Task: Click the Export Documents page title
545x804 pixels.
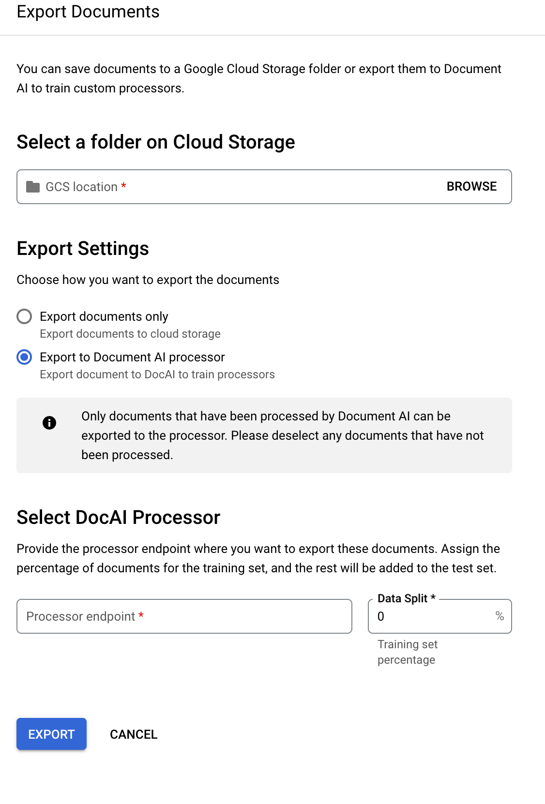Action: point(88,12)
